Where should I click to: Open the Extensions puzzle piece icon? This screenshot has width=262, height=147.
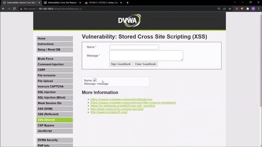pyautogui.click(x=248, y=9)
